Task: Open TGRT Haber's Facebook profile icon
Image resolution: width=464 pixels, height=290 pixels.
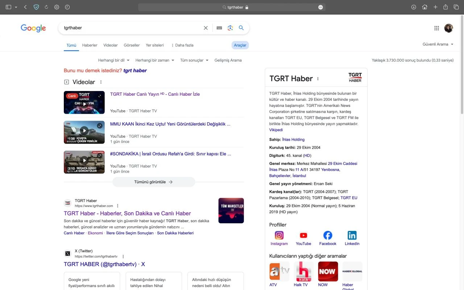Action: pos(328,235)
